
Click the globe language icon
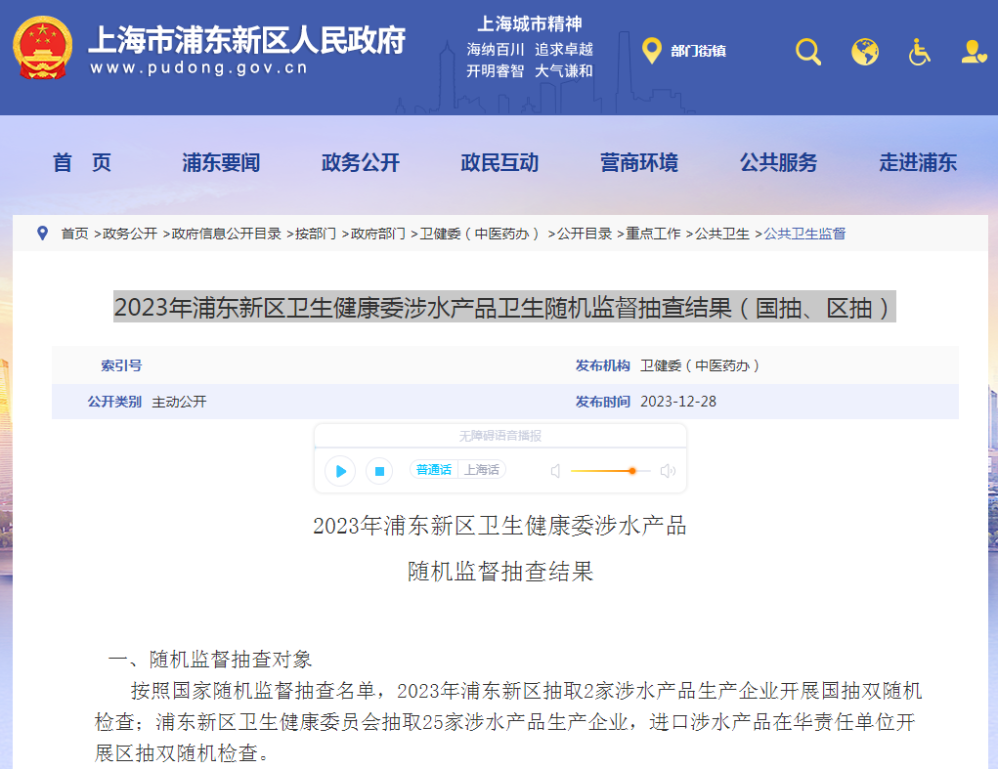[865, 52]
